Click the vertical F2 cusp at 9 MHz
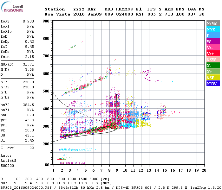This screenshot has width=222, height=190. [116, 110]
